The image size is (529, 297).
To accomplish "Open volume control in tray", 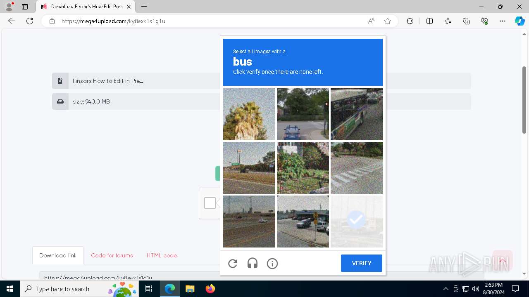I will click(476, 289).
